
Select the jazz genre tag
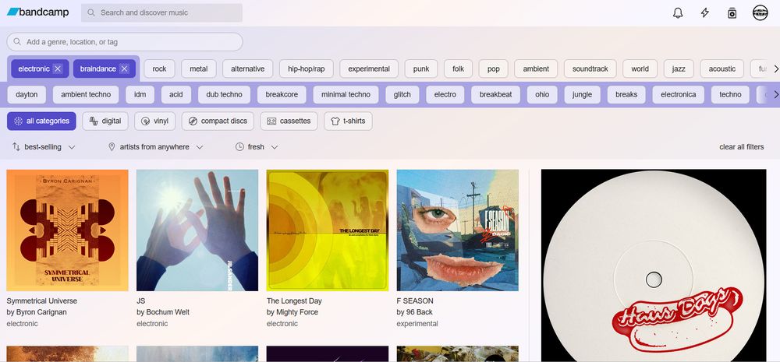[x=679, y=69]
